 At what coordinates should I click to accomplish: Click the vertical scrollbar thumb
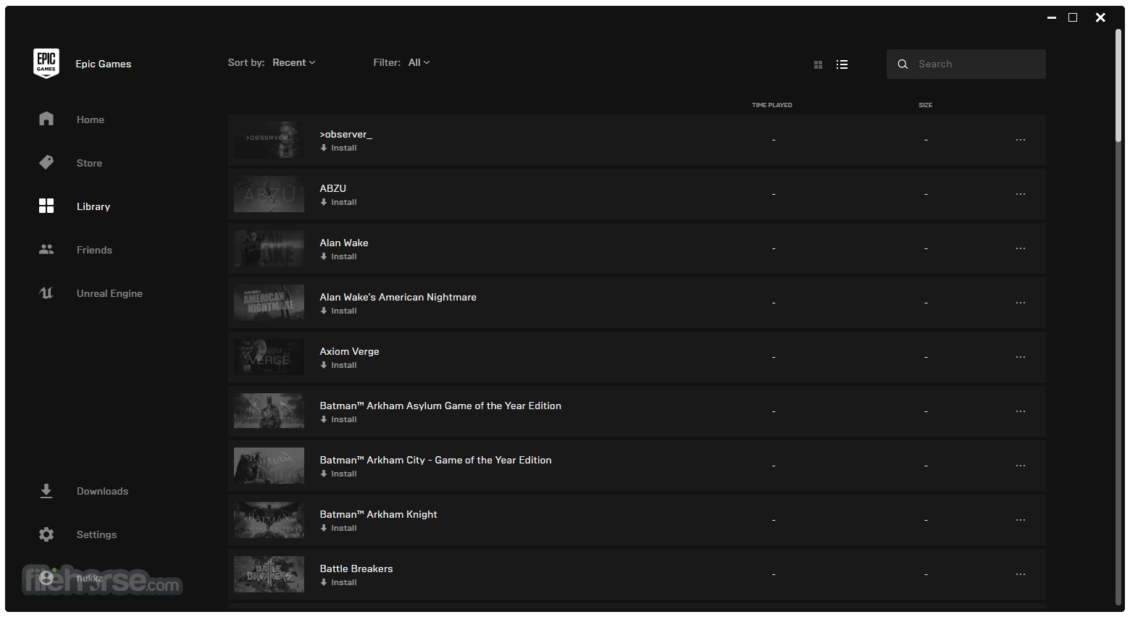1119,85
